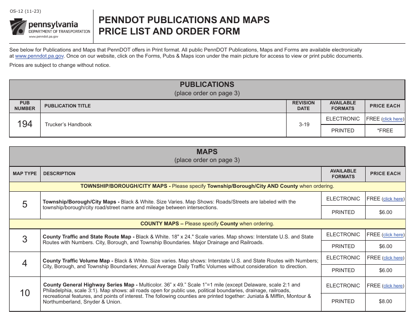Select the PRINTED format cell for Trucker's Handbook

click(x=343, y=130)
